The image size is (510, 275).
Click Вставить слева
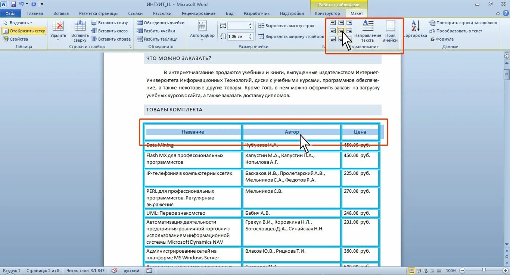point(110,31)
